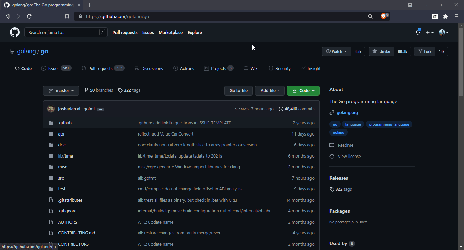Open the Insights tab

point(311,68)
